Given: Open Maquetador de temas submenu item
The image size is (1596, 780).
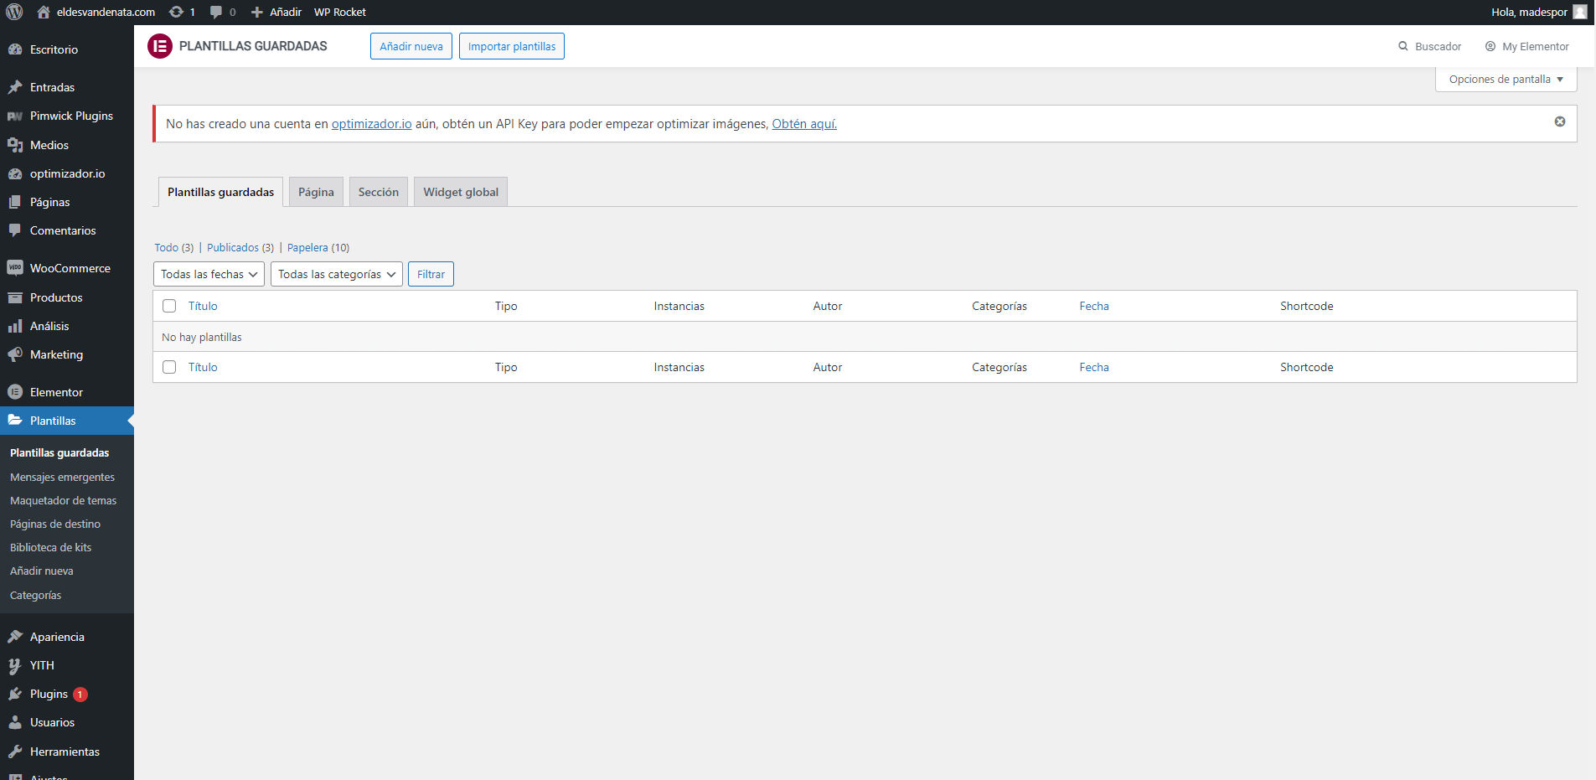Looking at the screenshot, I should [64, 500].
